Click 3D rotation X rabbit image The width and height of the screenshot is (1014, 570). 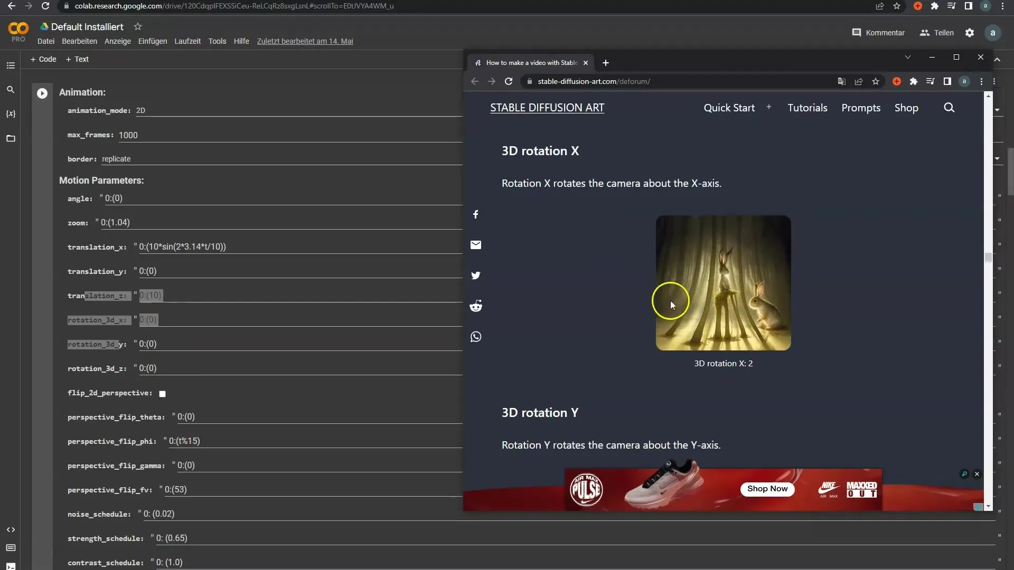(x=724, y=283)
